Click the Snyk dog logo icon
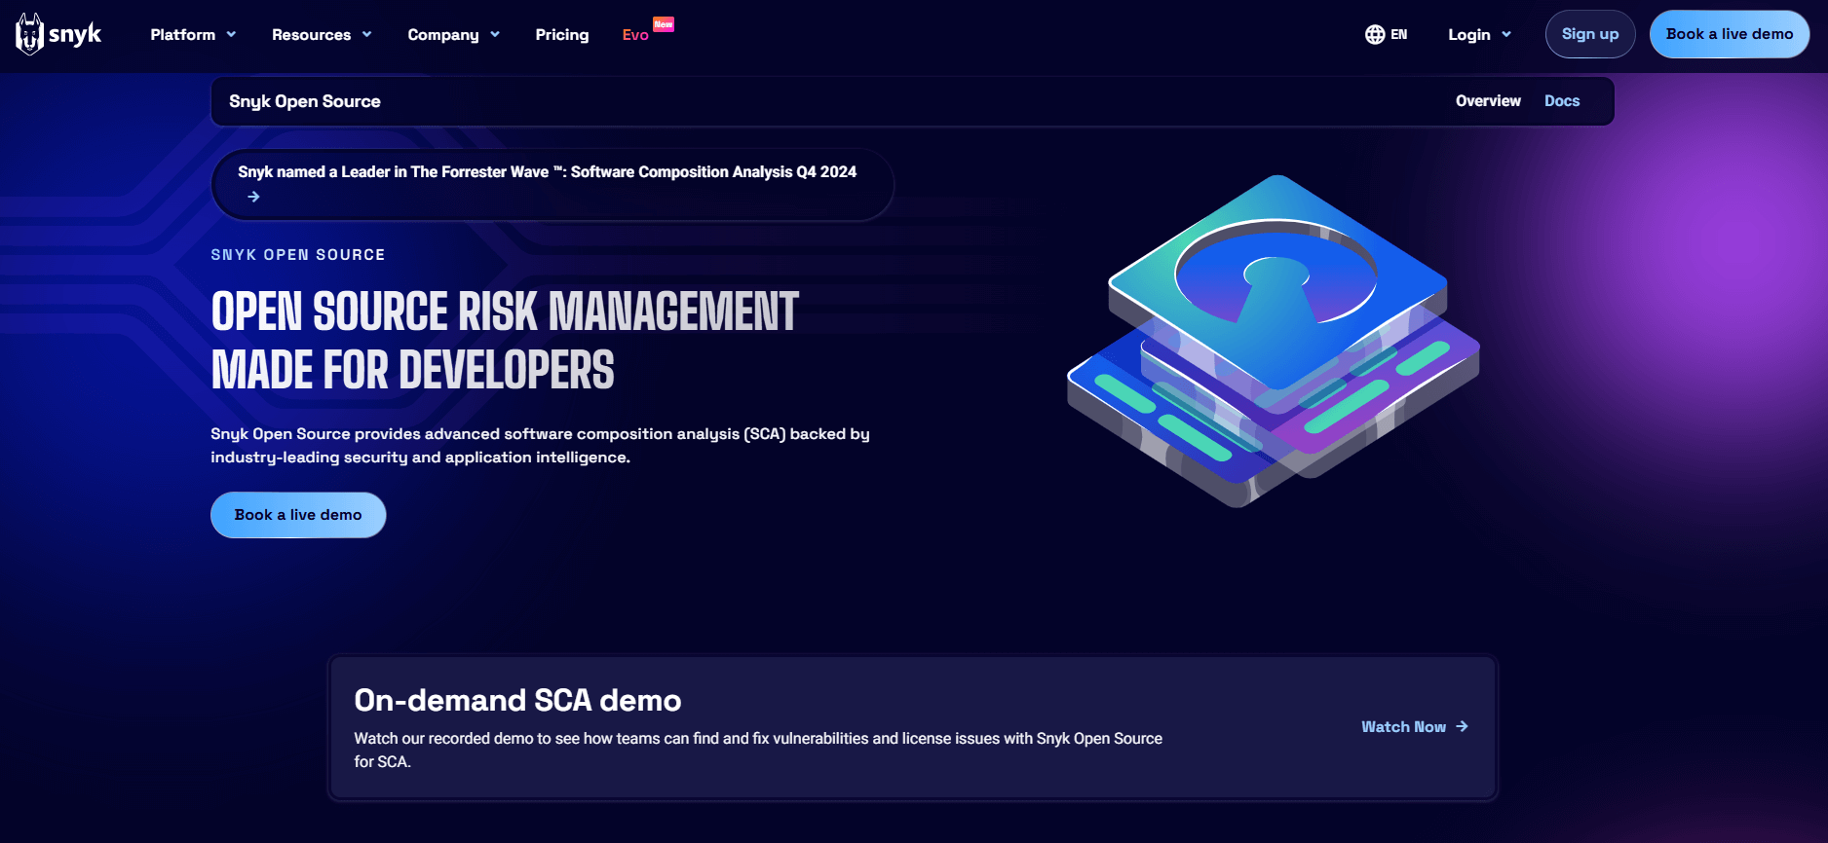Viewport: 1828px width, 843px height. [29, 34]
